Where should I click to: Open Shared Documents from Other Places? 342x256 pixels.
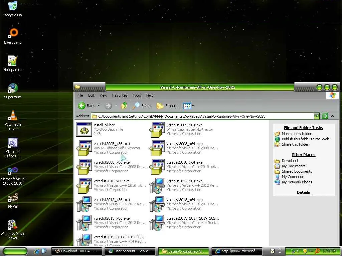297,171
